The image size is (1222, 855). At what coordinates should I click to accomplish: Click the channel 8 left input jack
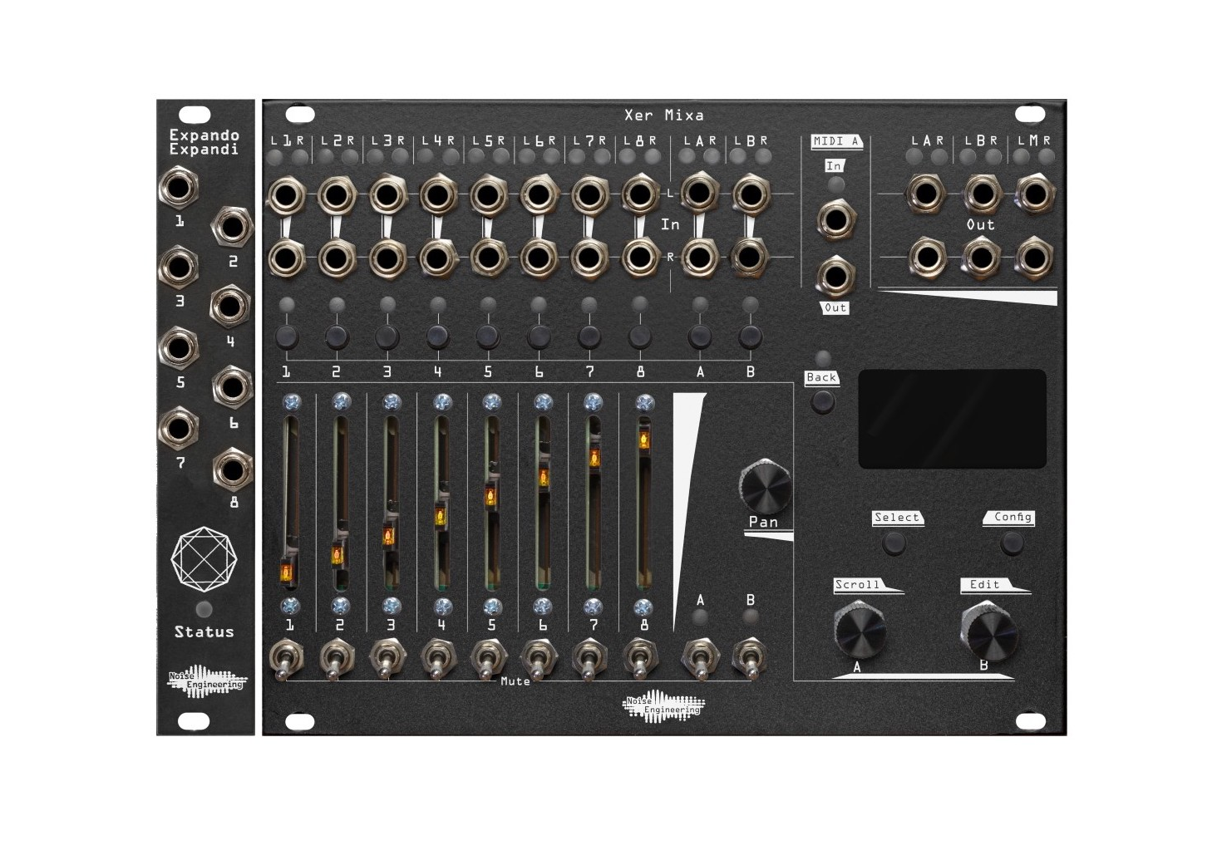pyautogui.click(x=640, y=195)
